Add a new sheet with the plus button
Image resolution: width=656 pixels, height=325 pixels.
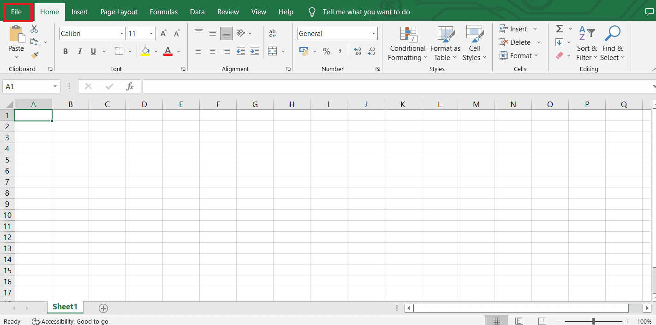(x=103, y=308)
